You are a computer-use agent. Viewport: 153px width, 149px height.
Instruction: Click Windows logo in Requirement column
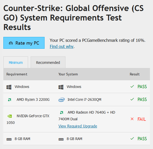pyautogui.click(x=9, y=87)
